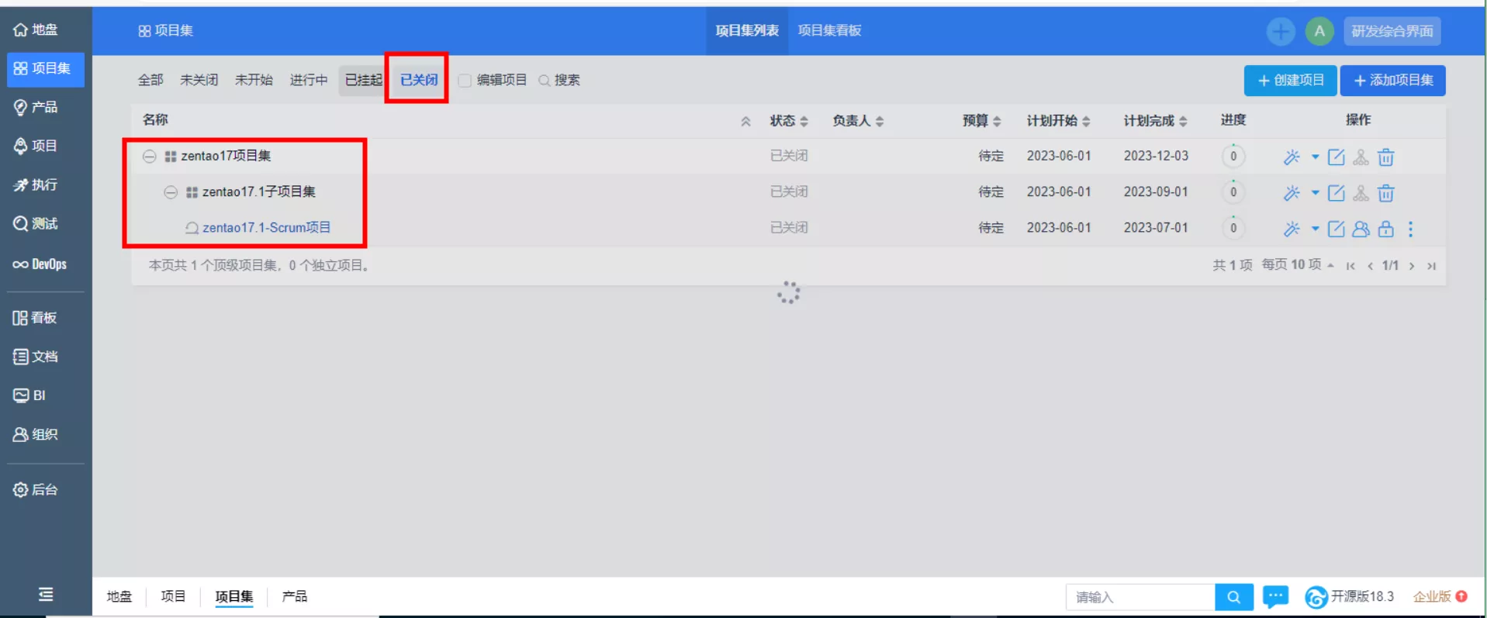Open whitelist lock for zentao17.1-Scrum项目
The image size is (1487, 618).
1386,229
